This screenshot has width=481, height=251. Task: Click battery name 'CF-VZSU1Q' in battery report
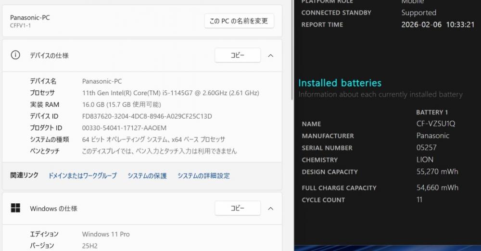(x=436, y=124)
